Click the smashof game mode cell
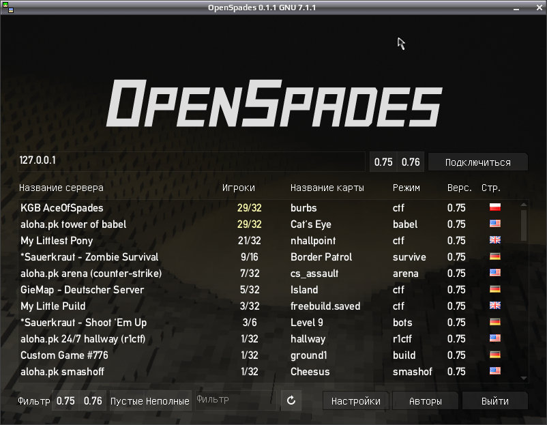This screenshot has height=425, width=547. pos(413,372)
